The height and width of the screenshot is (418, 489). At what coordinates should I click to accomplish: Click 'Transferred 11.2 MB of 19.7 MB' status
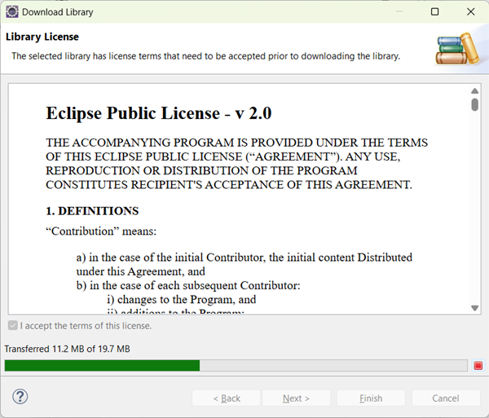coord(67,349)
